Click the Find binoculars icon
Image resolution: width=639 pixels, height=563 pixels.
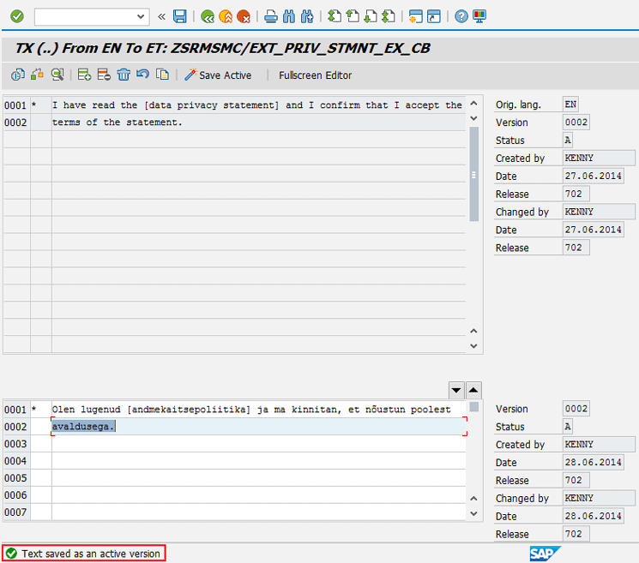pyautogui.click(x=288, y=16)
